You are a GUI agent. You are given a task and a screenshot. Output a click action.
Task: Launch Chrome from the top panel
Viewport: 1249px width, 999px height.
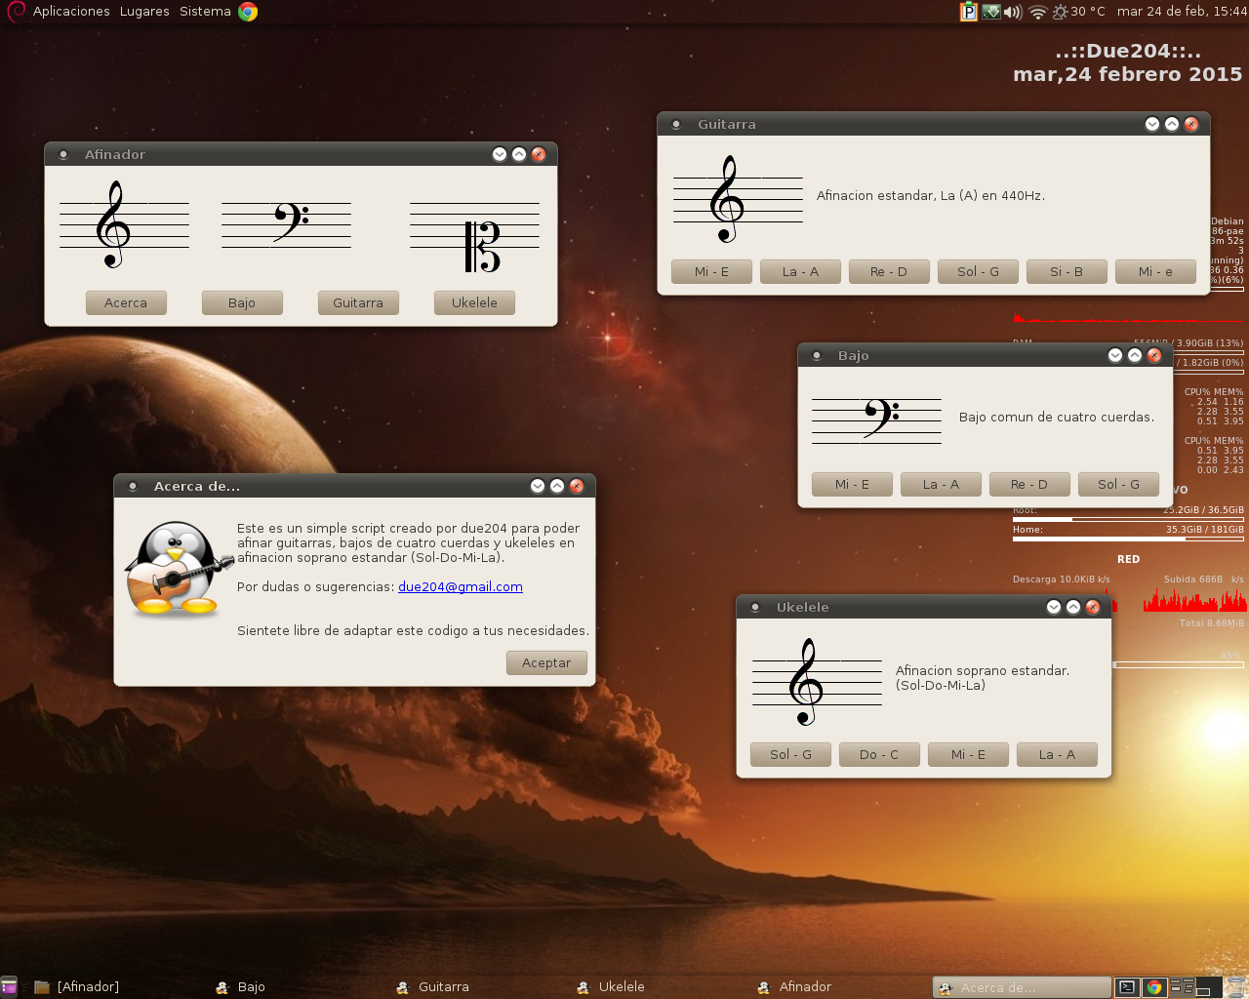pyautogui.click(x=248, y=12)
